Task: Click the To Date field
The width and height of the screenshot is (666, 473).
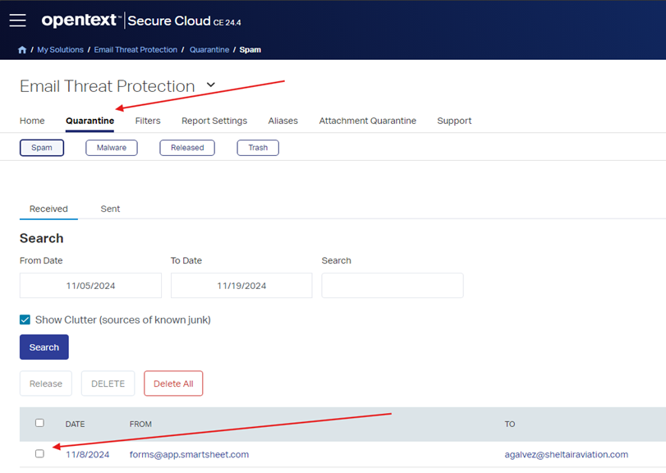Action: [x=241, y=285]
